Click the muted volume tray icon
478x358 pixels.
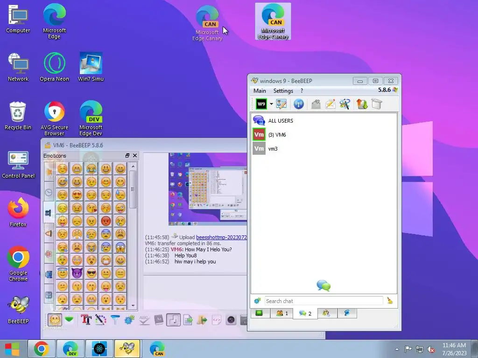coord(431,349)
